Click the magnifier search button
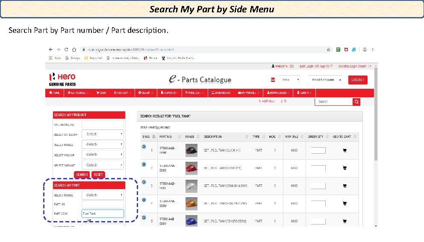This screenshot has height=242, width=424. tap(356, 102)
